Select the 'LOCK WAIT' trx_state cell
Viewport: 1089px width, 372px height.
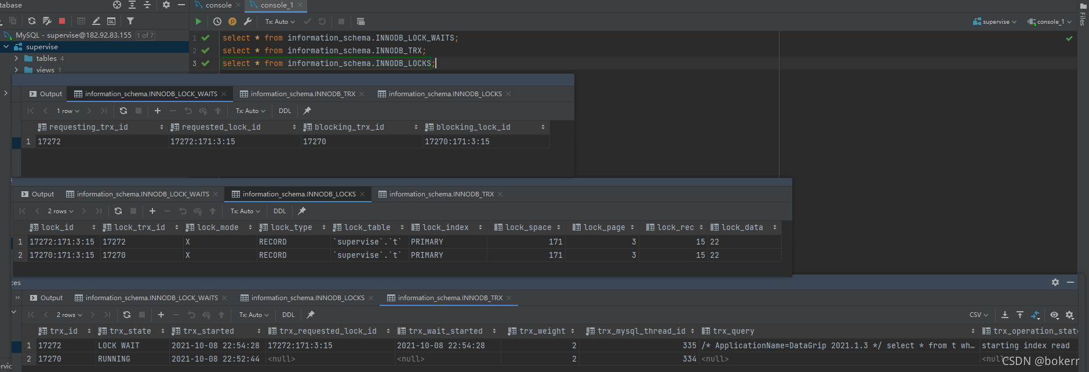(133, 345)
